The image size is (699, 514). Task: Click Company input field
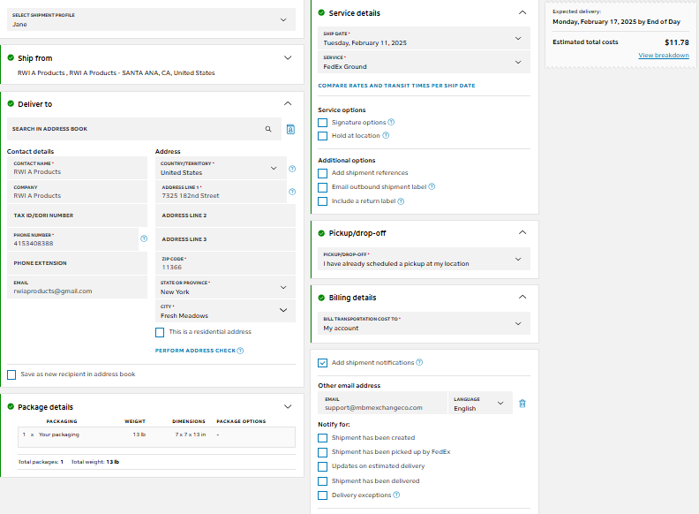[77, 192]
